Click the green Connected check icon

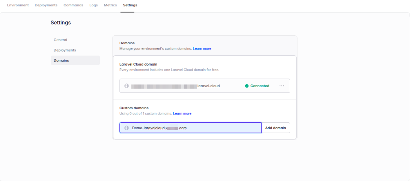(247, 86)
